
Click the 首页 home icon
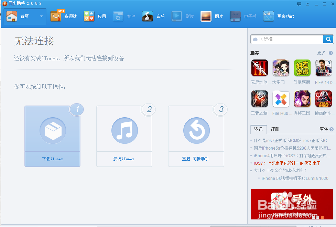click(x=12, y=16)
